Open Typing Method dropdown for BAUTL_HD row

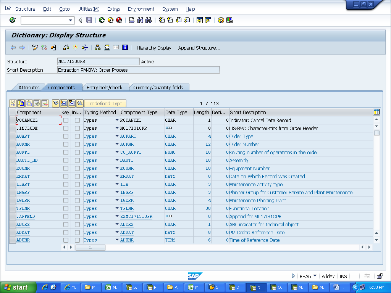[x=117, y=160]
